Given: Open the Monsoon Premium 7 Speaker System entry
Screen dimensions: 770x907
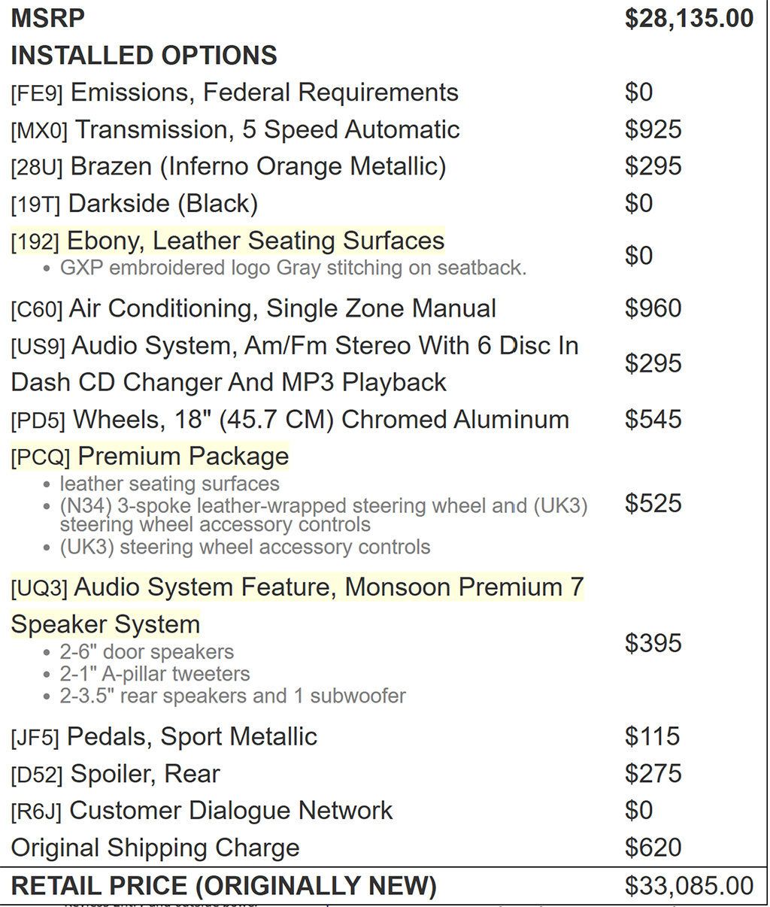Looking at the screenshot, I should (x=297, y=605).
